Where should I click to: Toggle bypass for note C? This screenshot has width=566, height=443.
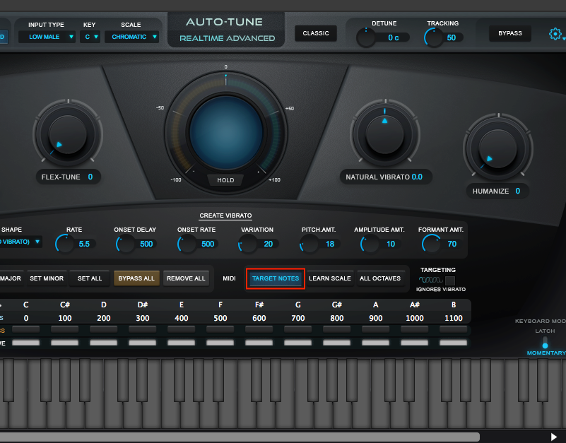pos(26,329)
